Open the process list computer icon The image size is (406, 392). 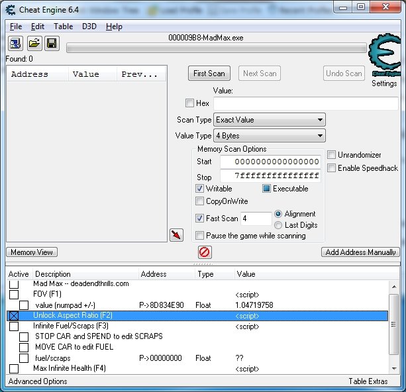(15, 43)
